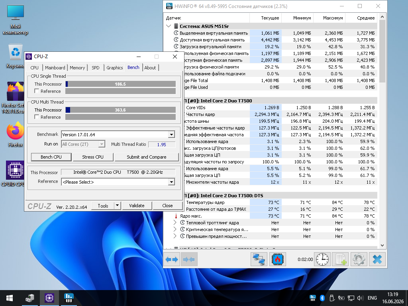The image size is (408, 306).
Task: Switch to Memory tab
Action: pyautogui.click(x=77, y=68)
